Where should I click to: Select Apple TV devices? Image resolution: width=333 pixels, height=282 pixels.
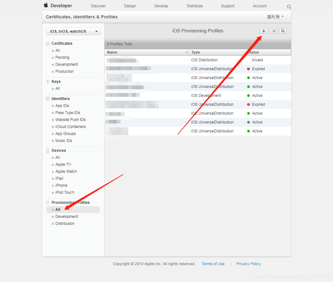coord(63,164)
